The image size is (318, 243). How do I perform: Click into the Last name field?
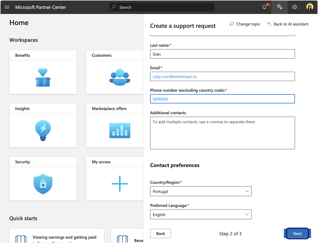[222, 54]
